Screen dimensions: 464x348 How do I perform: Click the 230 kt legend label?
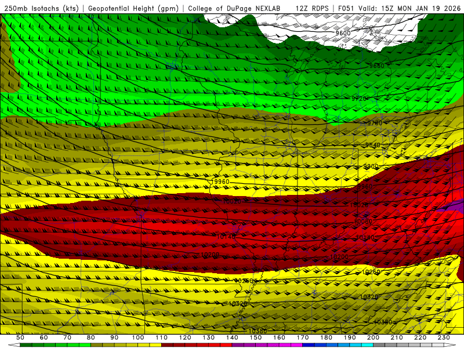444,338
